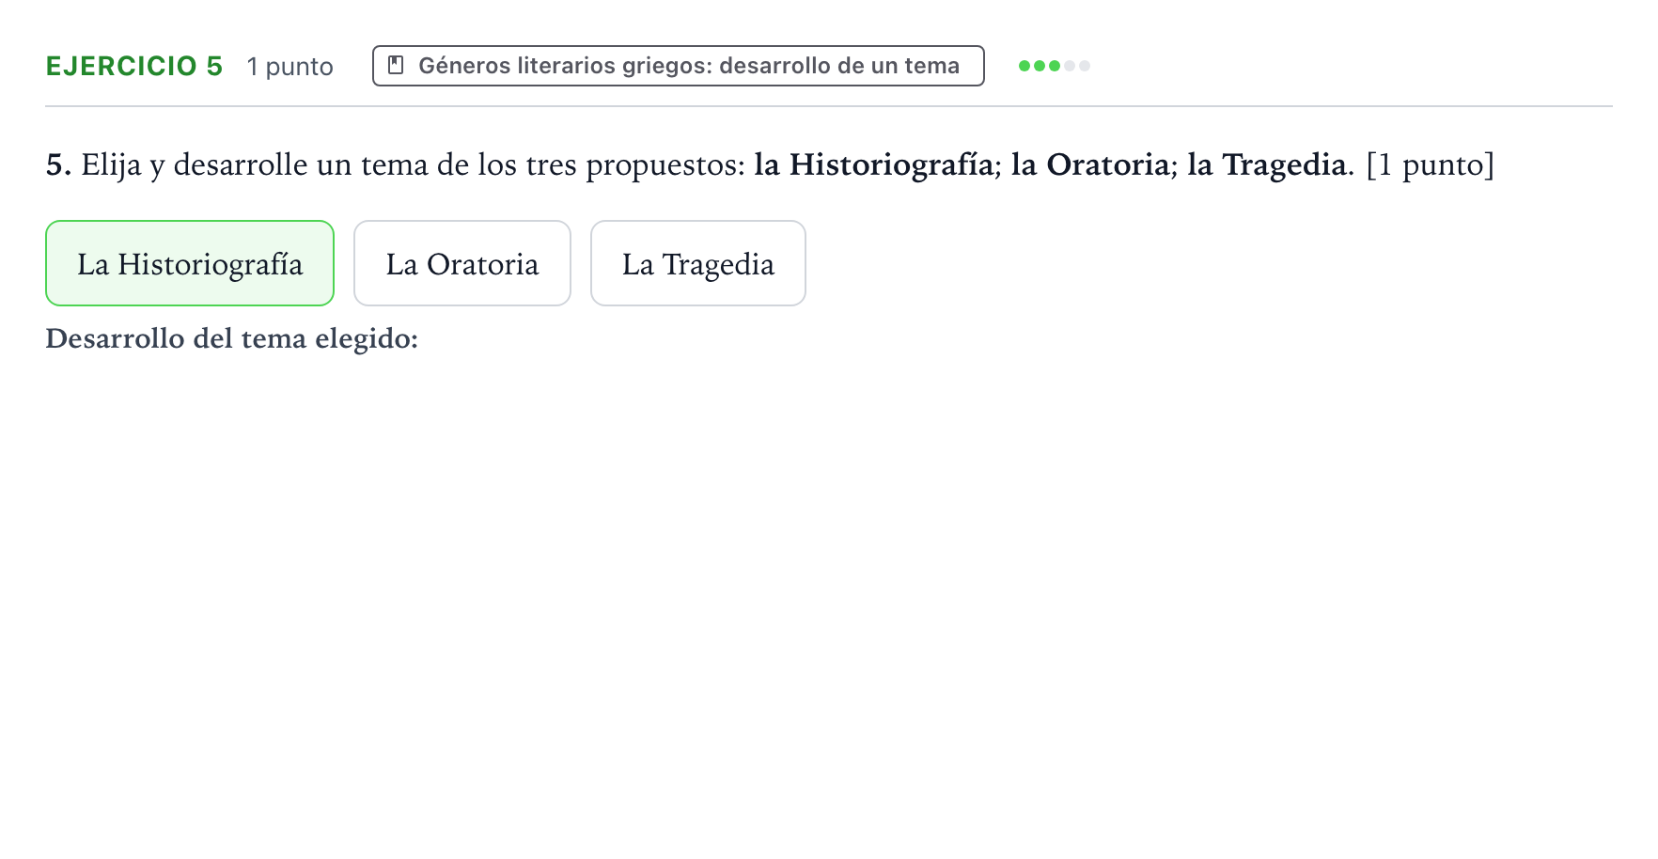Select the La Historiografía topic
The image size is (1658, 859).
pos(190,263)
